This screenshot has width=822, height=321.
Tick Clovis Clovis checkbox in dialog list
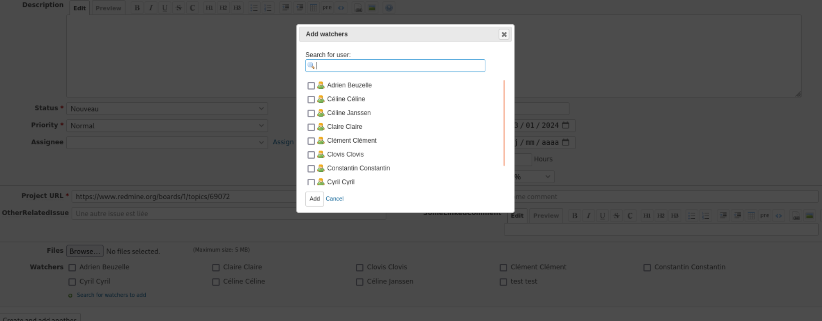[x=311, y=155]
